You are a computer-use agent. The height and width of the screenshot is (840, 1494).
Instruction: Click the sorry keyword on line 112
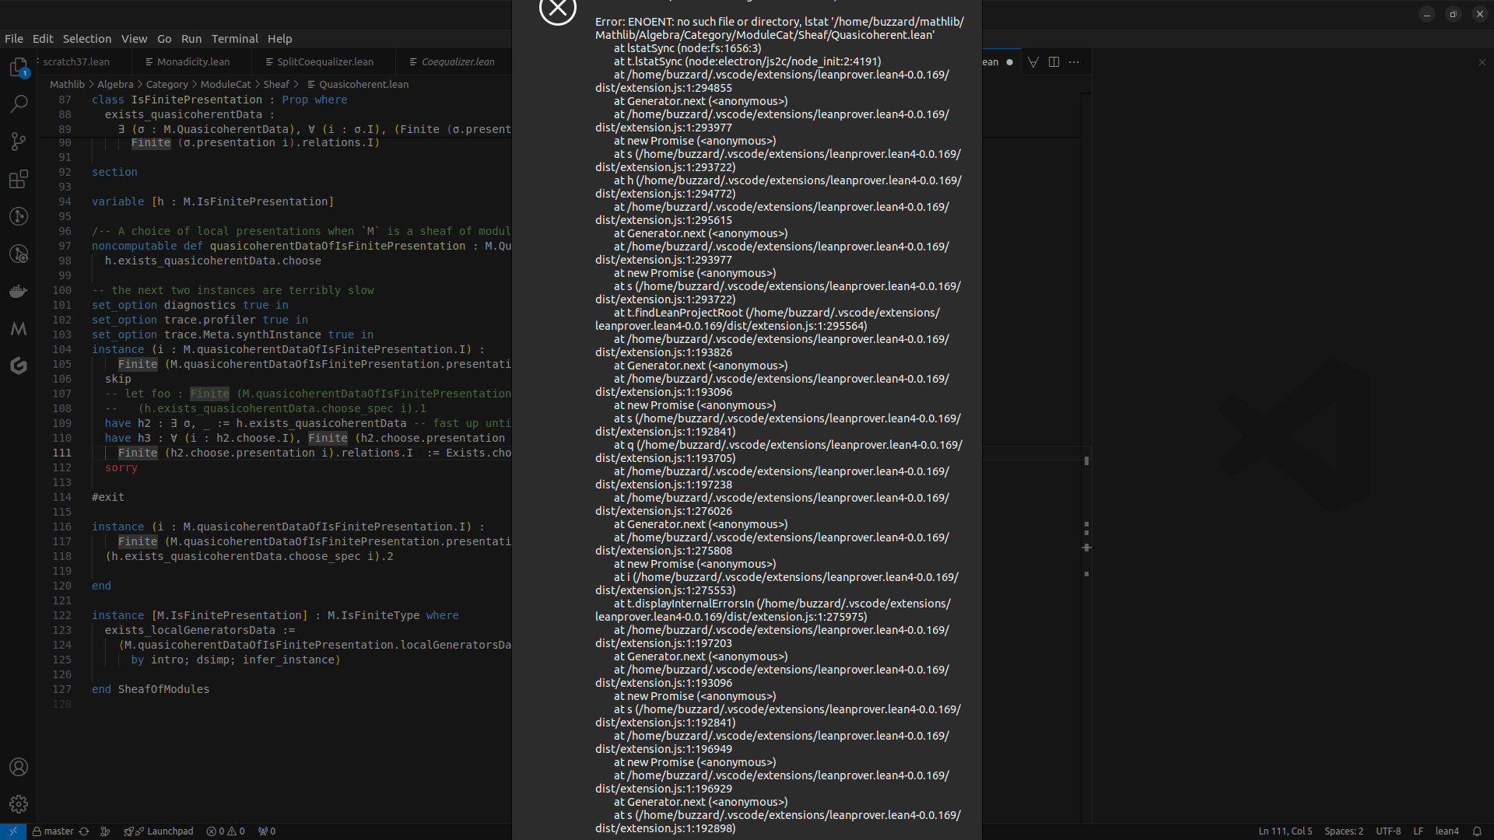point(121,468)
